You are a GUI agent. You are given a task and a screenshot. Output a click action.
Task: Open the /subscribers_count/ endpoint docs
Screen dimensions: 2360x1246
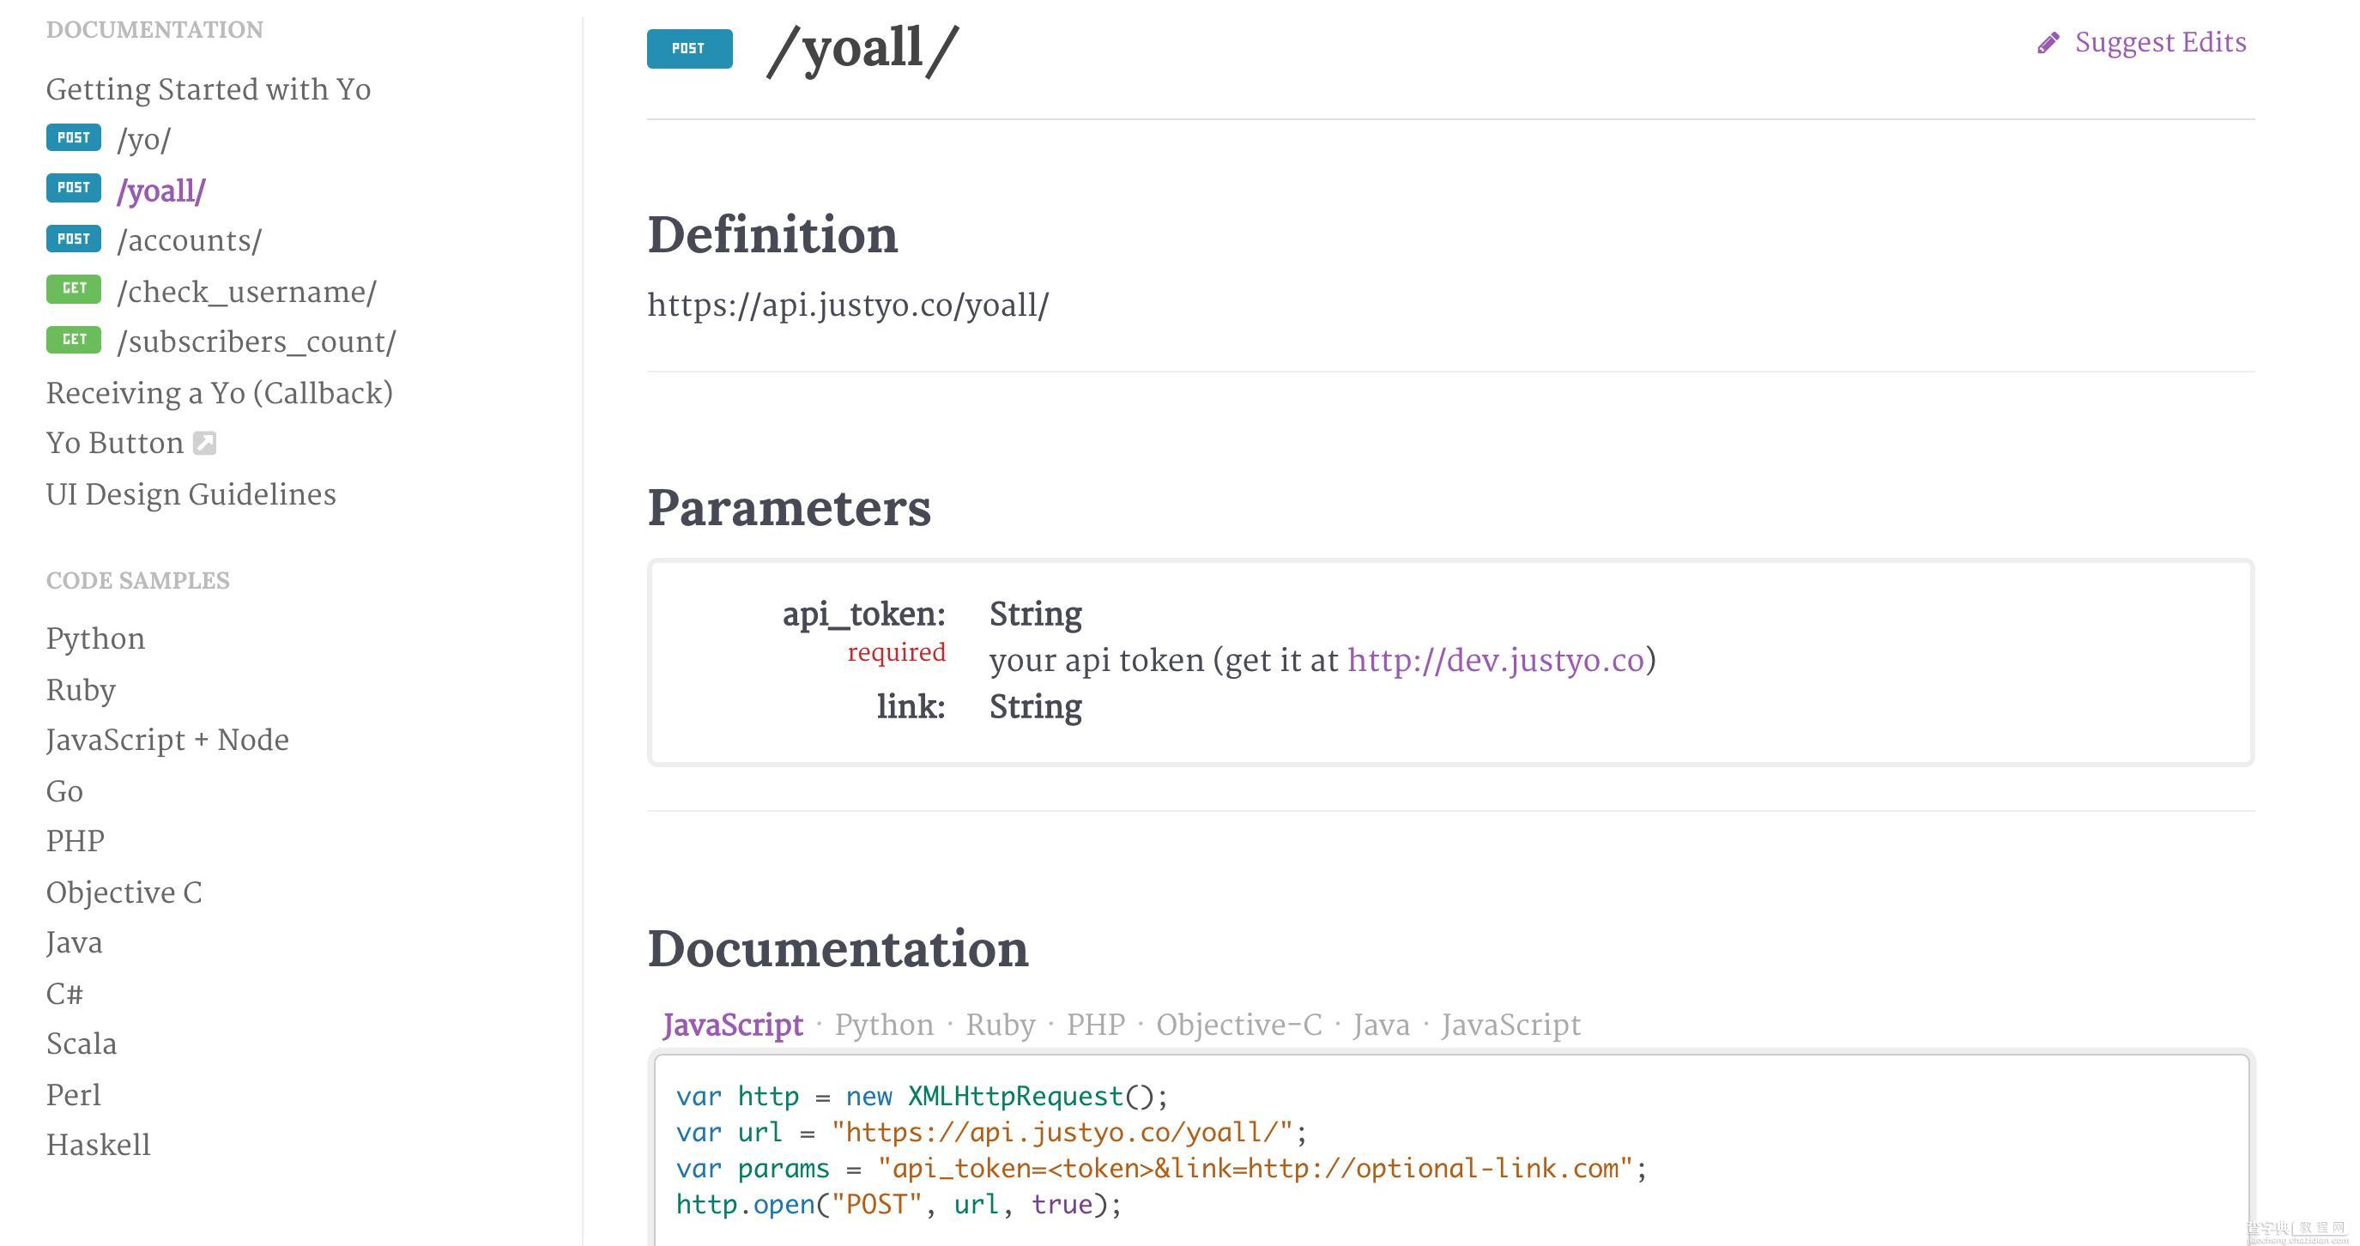(257, 342)
